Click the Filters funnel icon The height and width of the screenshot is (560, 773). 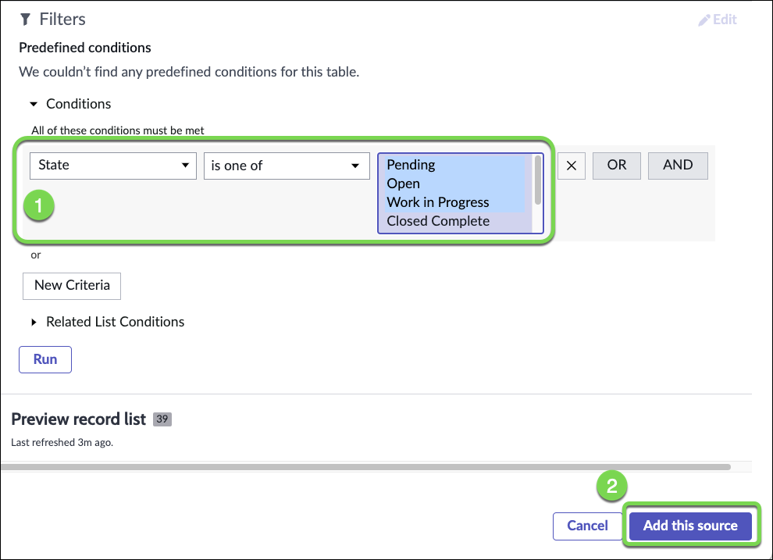coord(25,20)
